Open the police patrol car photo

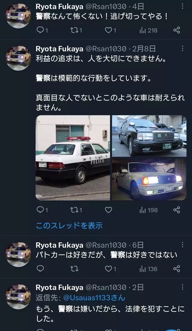point(73,158)
